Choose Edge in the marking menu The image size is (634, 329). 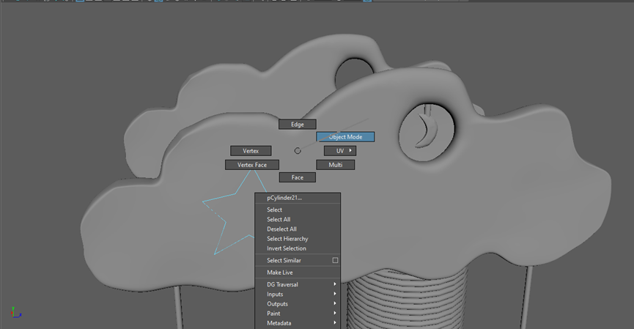297,124
